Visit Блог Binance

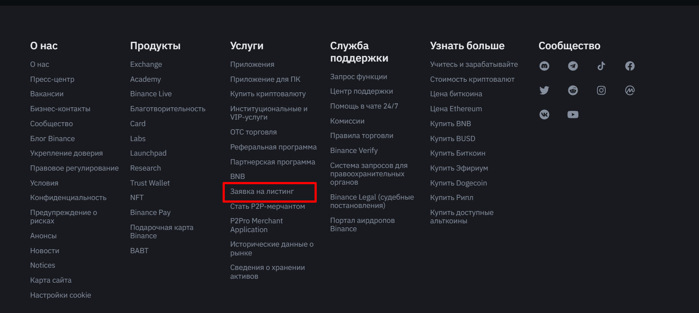click(52, 138)
